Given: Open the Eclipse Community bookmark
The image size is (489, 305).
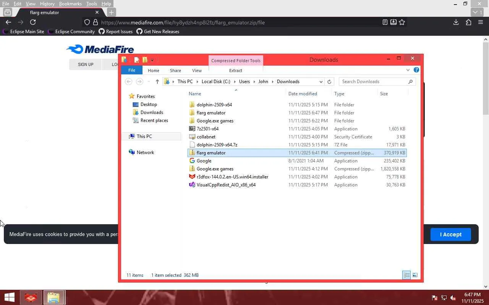Looking at the screenshot, I should click(71, 32).
